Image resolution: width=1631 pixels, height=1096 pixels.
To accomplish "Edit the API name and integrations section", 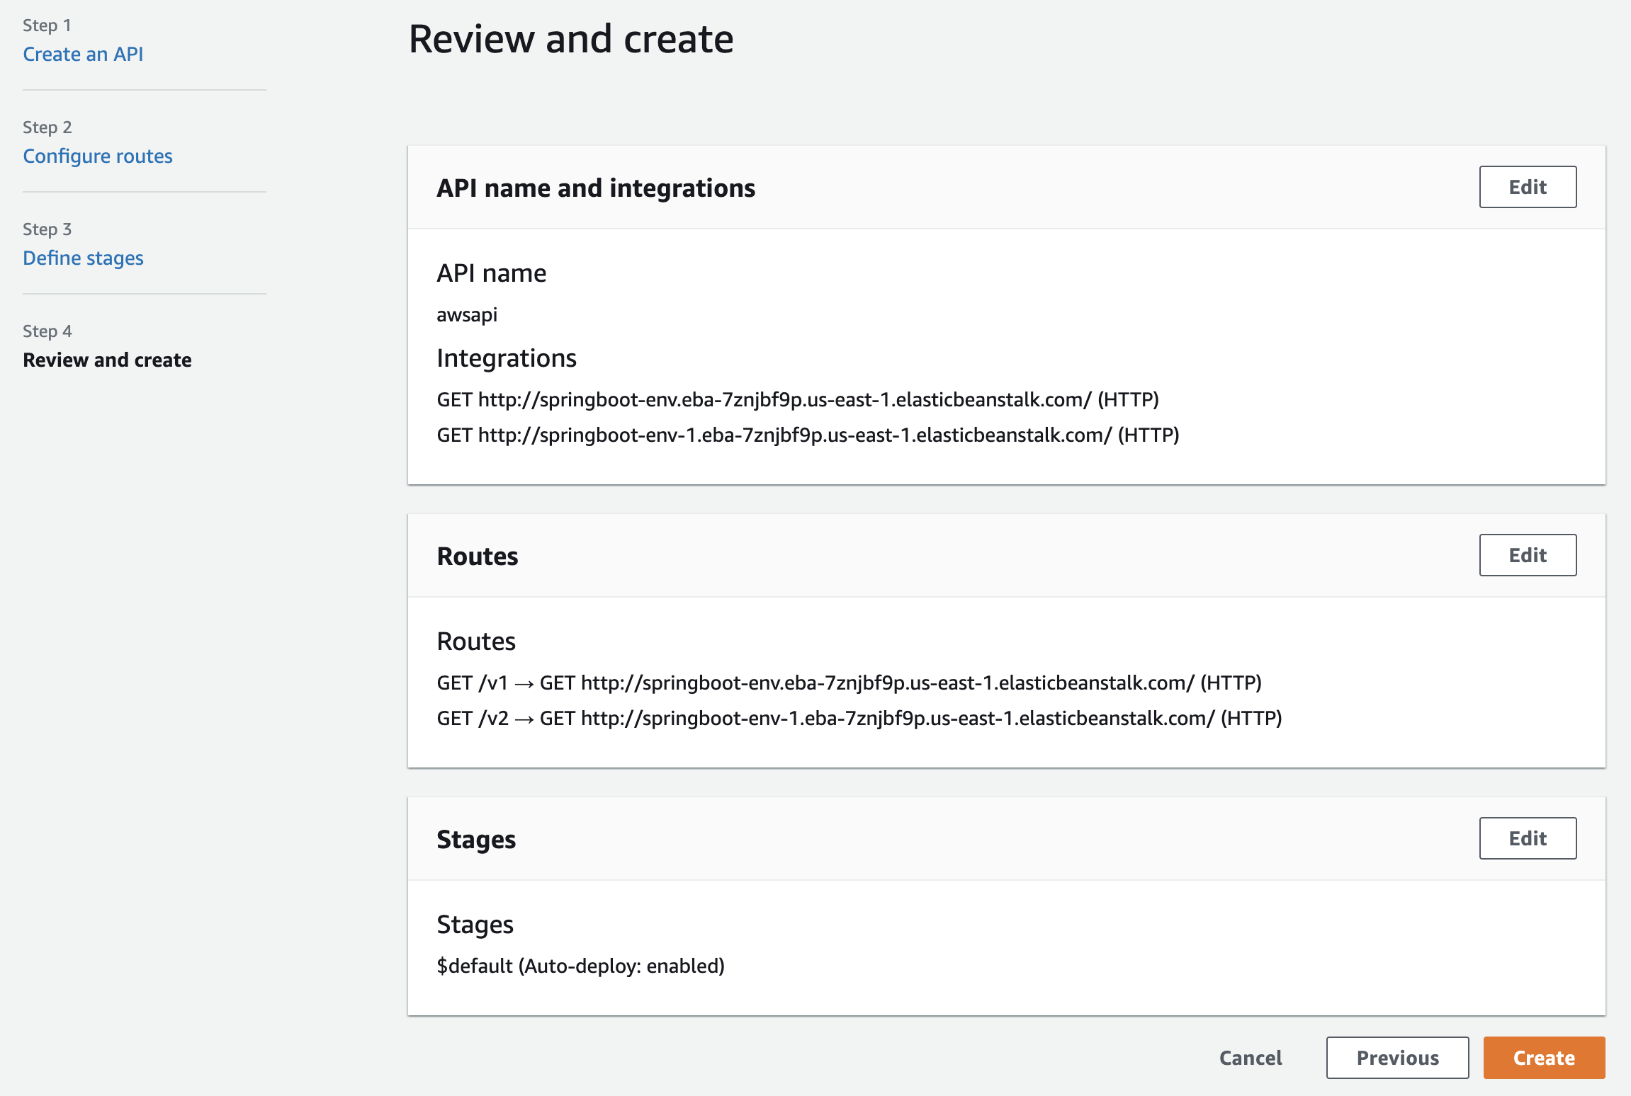I will [x=1527, y=187].
